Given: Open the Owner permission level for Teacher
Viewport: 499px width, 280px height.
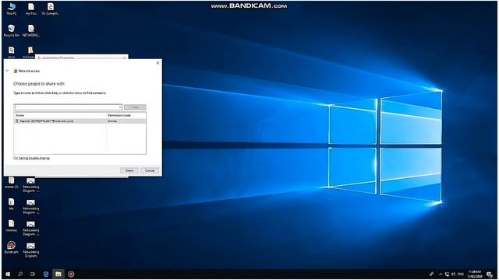Looking at the screenshot, I should pos(112,121).
